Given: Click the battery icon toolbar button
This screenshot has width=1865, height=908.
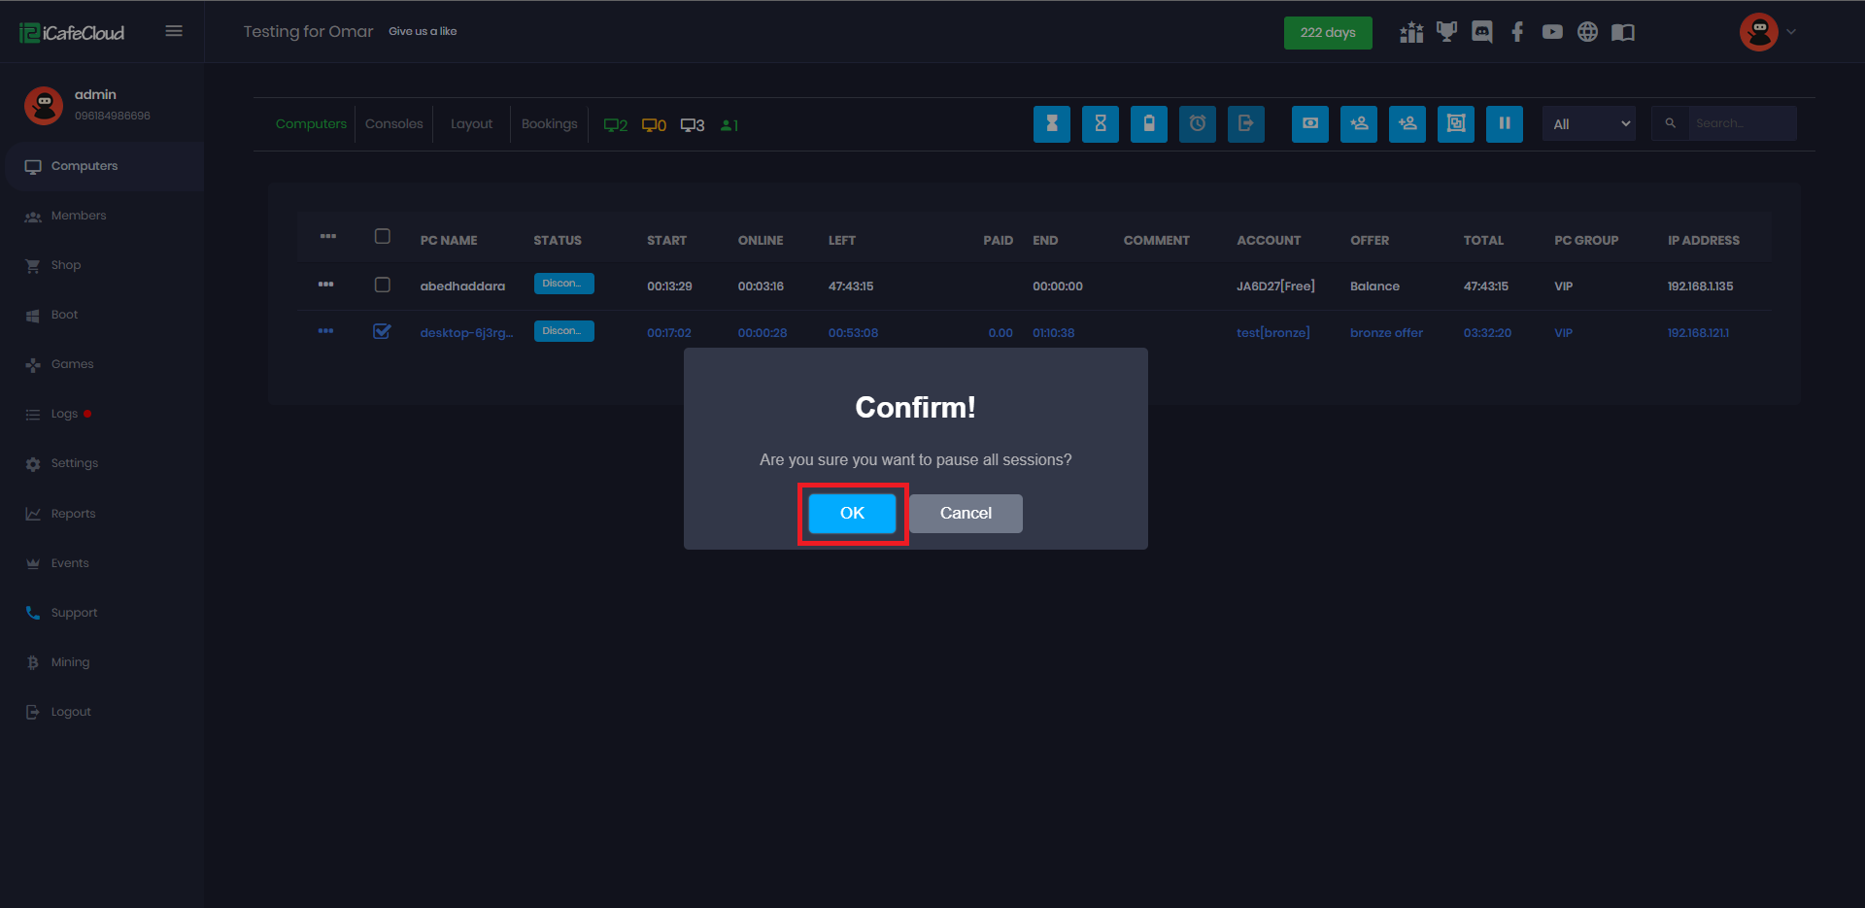Looking at the screenshot, I should point(1148,124).
